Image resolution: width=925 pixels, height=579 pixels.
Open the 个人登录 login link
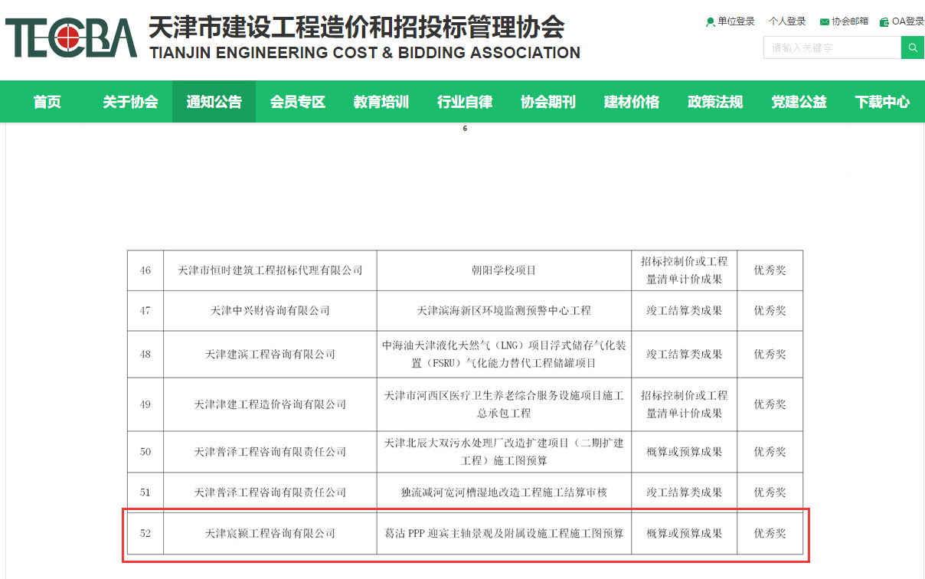787,21
